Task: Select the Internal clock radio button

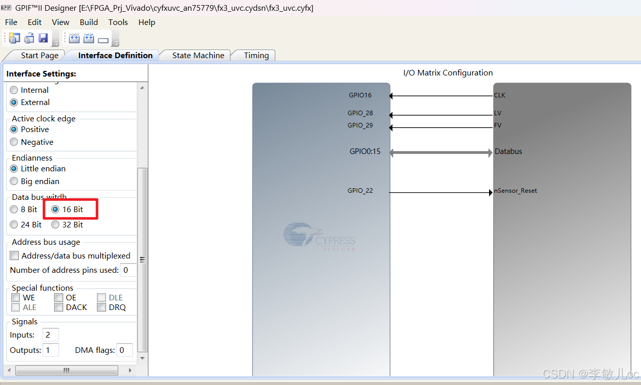Action: [x=14, y=90]
